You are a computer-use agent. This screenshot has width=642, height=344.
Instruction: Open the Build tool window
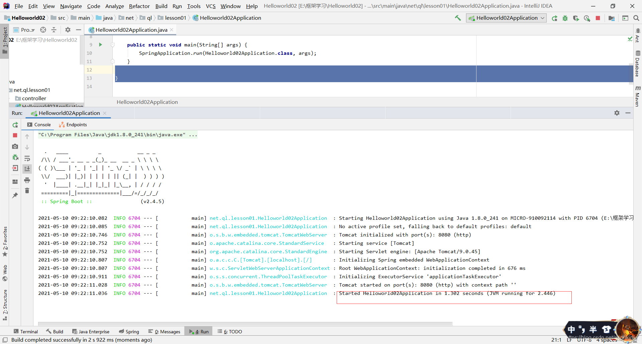(x=55, y=332)
